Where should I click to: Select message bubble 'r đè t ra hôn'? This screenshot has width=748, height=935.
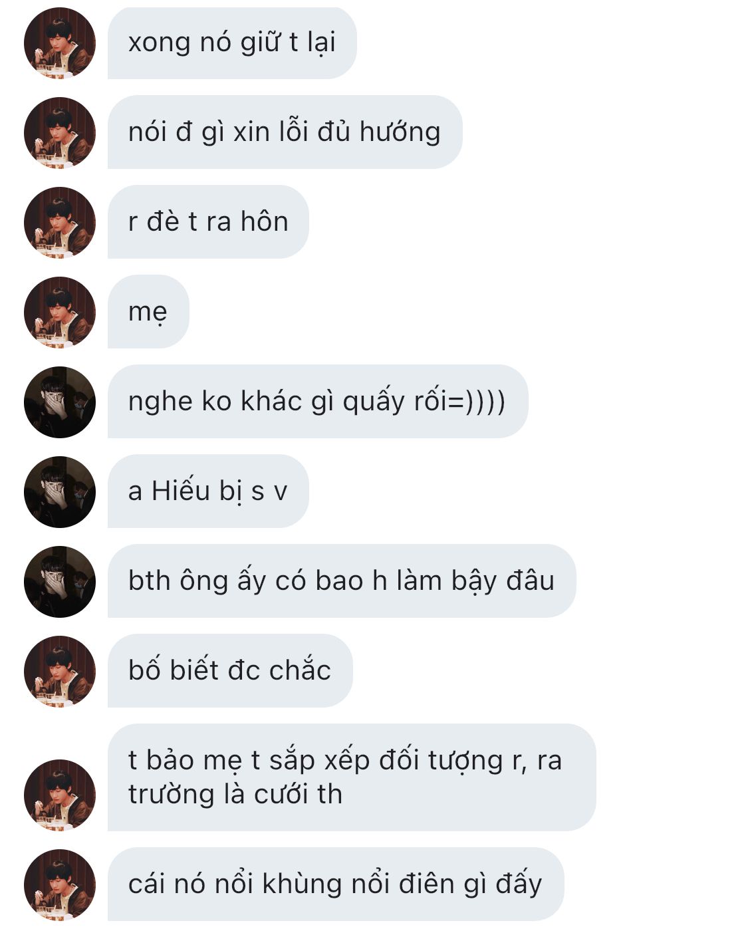point(208,222)
